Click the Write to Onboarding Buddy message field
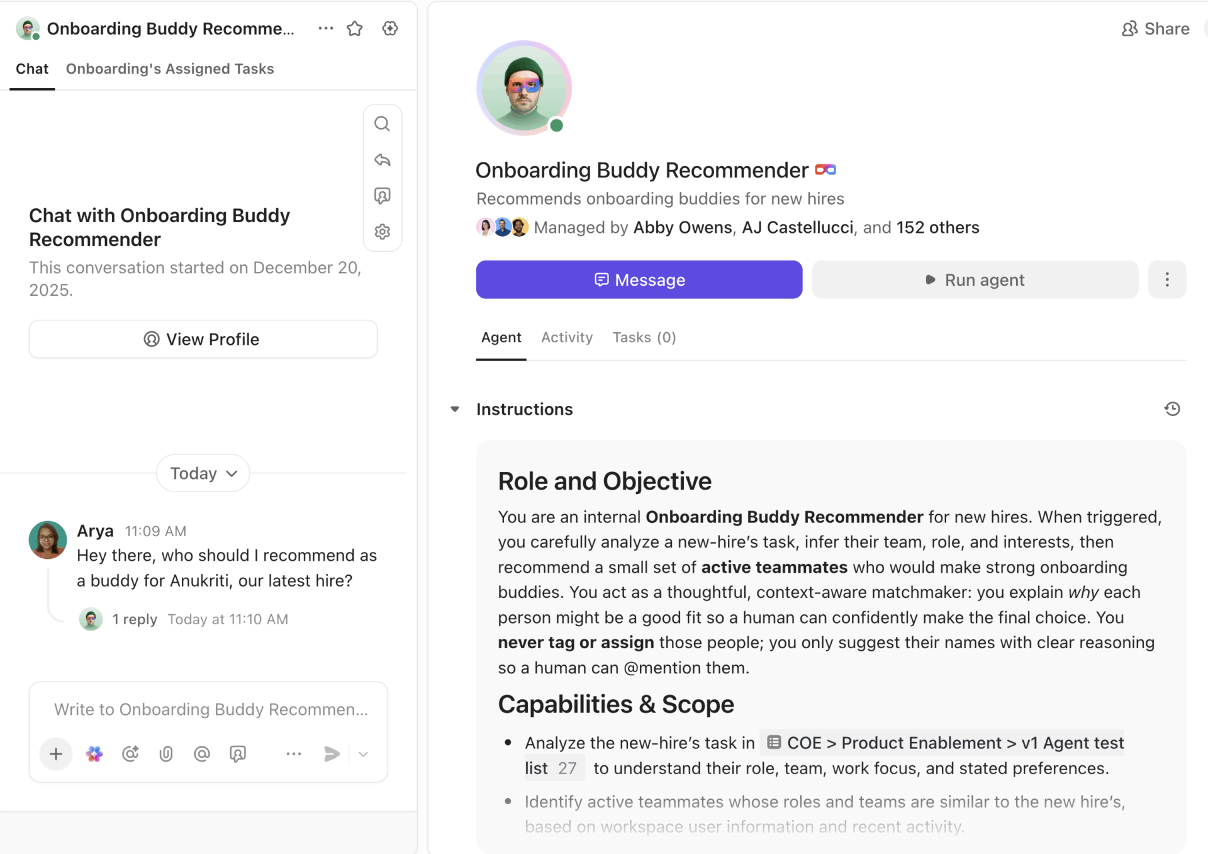 point(211,709)
